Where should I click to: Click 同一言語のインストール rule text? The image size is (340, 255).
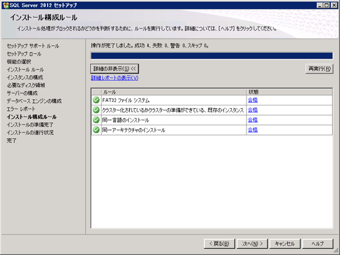(126, 120)
